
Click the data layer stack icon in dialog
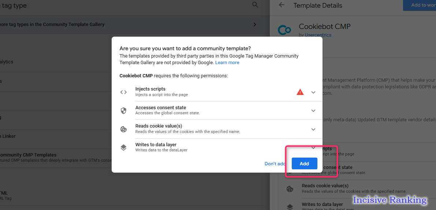(123, 148)
